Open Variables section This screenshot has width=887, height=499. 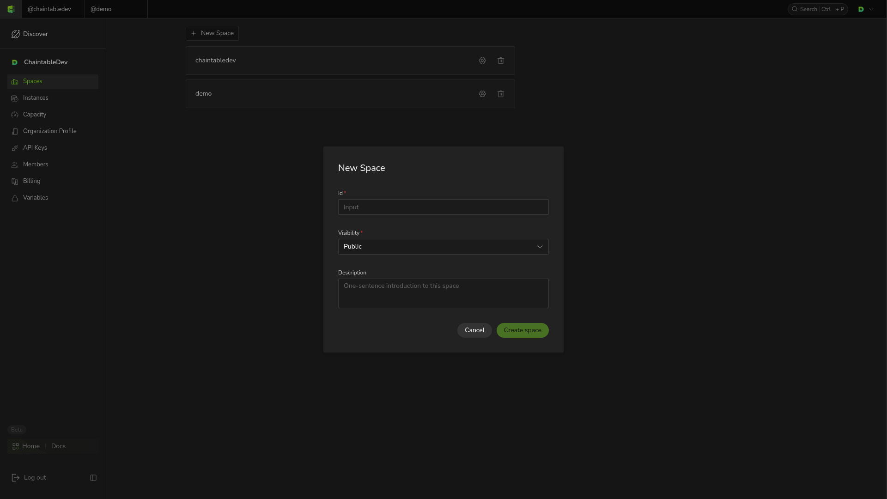tap(53, 198)
